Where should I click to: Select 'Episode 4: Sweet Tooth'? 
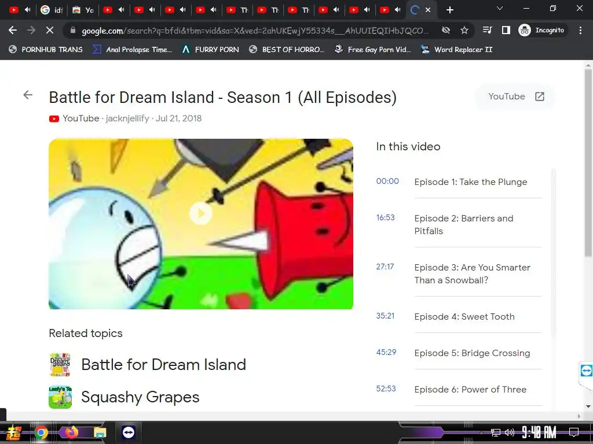[x=464, y=316]
